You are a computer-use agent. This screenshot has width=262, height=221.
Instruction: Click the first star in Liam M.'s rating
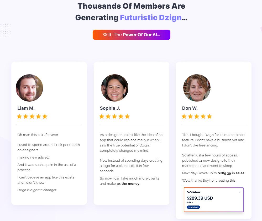[19, 117]
